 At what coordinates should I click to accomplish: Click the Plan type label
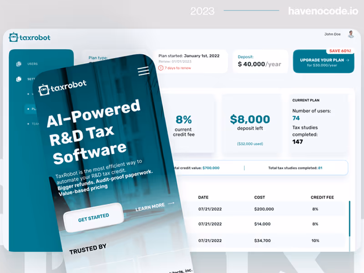(x=98, y=57)
